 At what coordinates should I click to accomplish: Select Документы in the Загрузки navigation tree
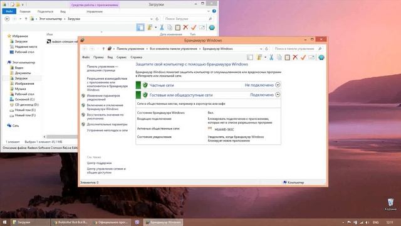click(23, 73)
